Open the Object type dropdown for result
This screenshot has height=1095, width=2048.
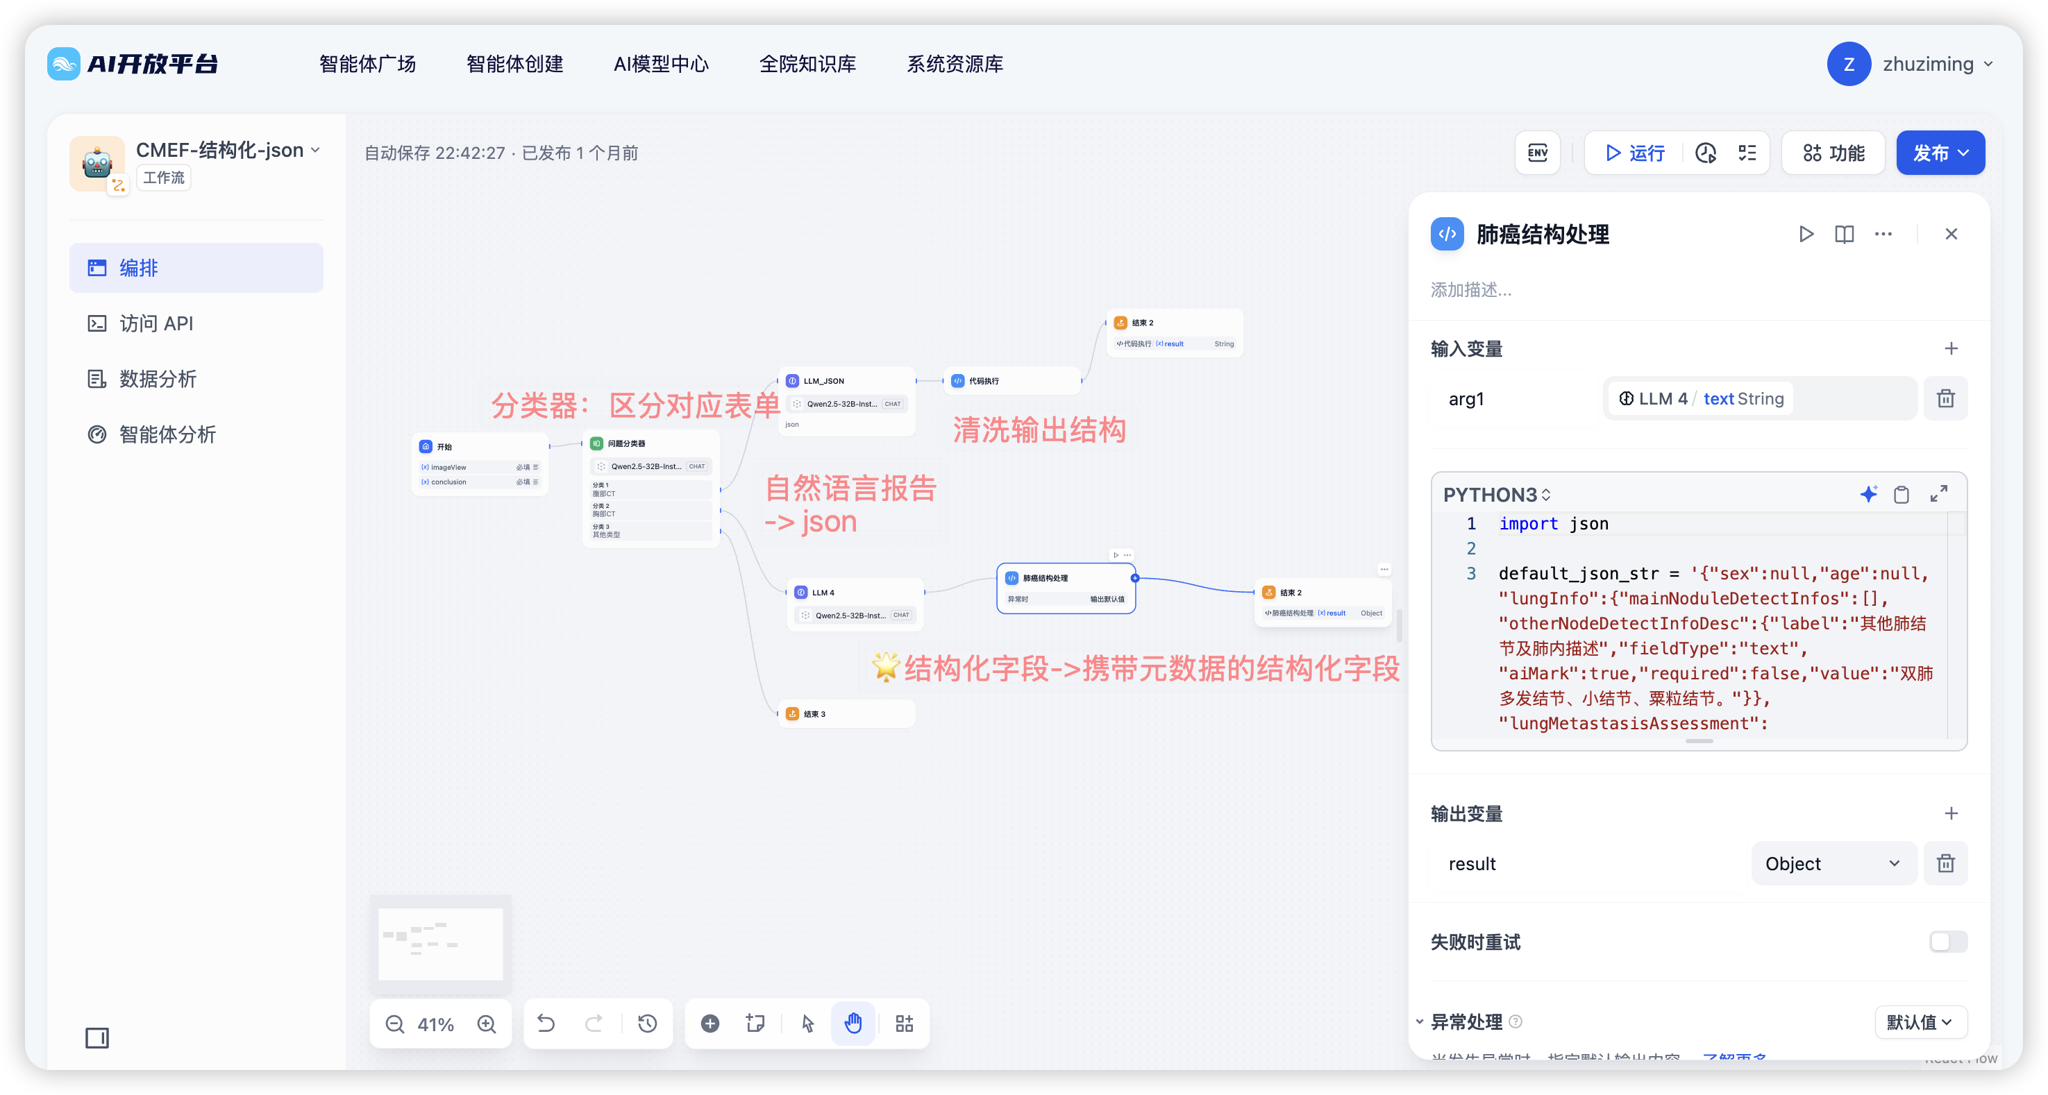pos(1833,863)
